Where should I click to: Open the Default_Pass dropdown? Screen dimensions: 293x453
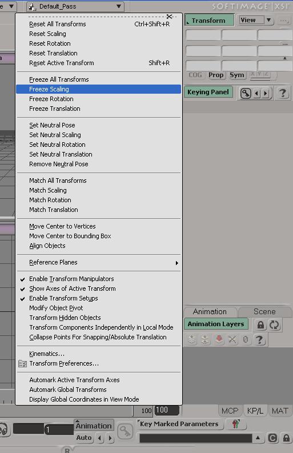click(x=75, y=6)
